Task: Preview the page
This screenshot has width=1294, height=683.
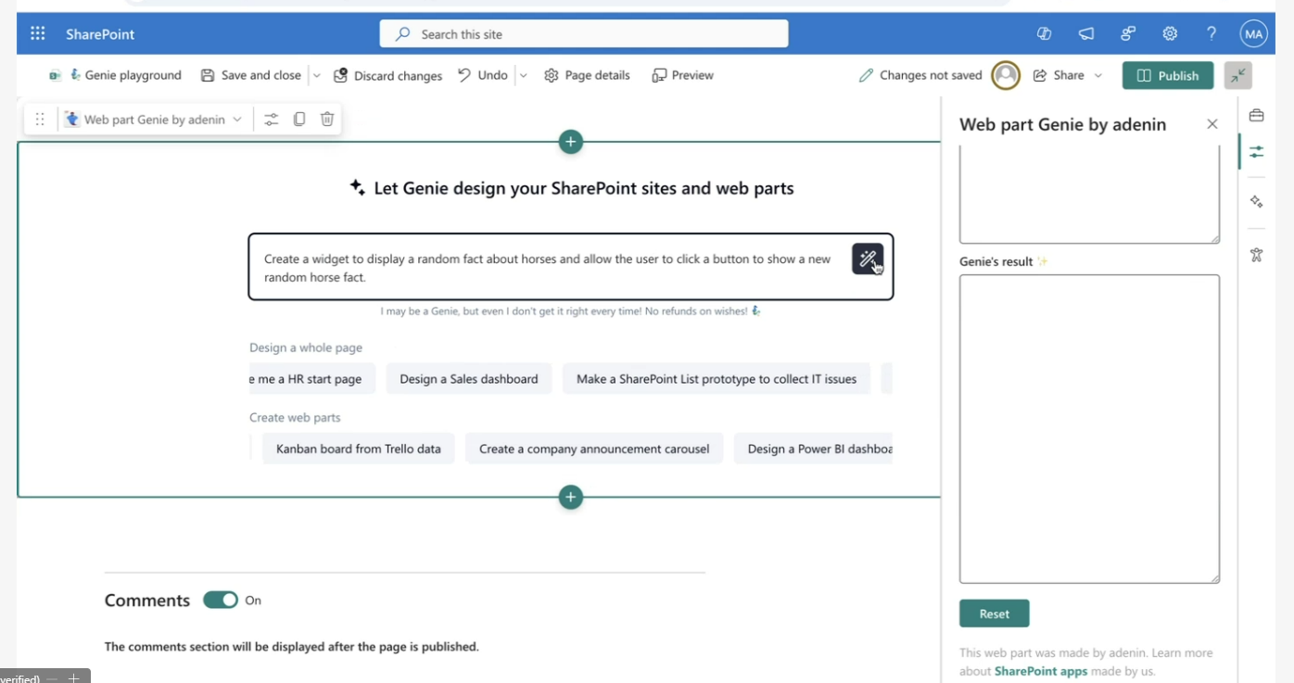Action: 683,75
